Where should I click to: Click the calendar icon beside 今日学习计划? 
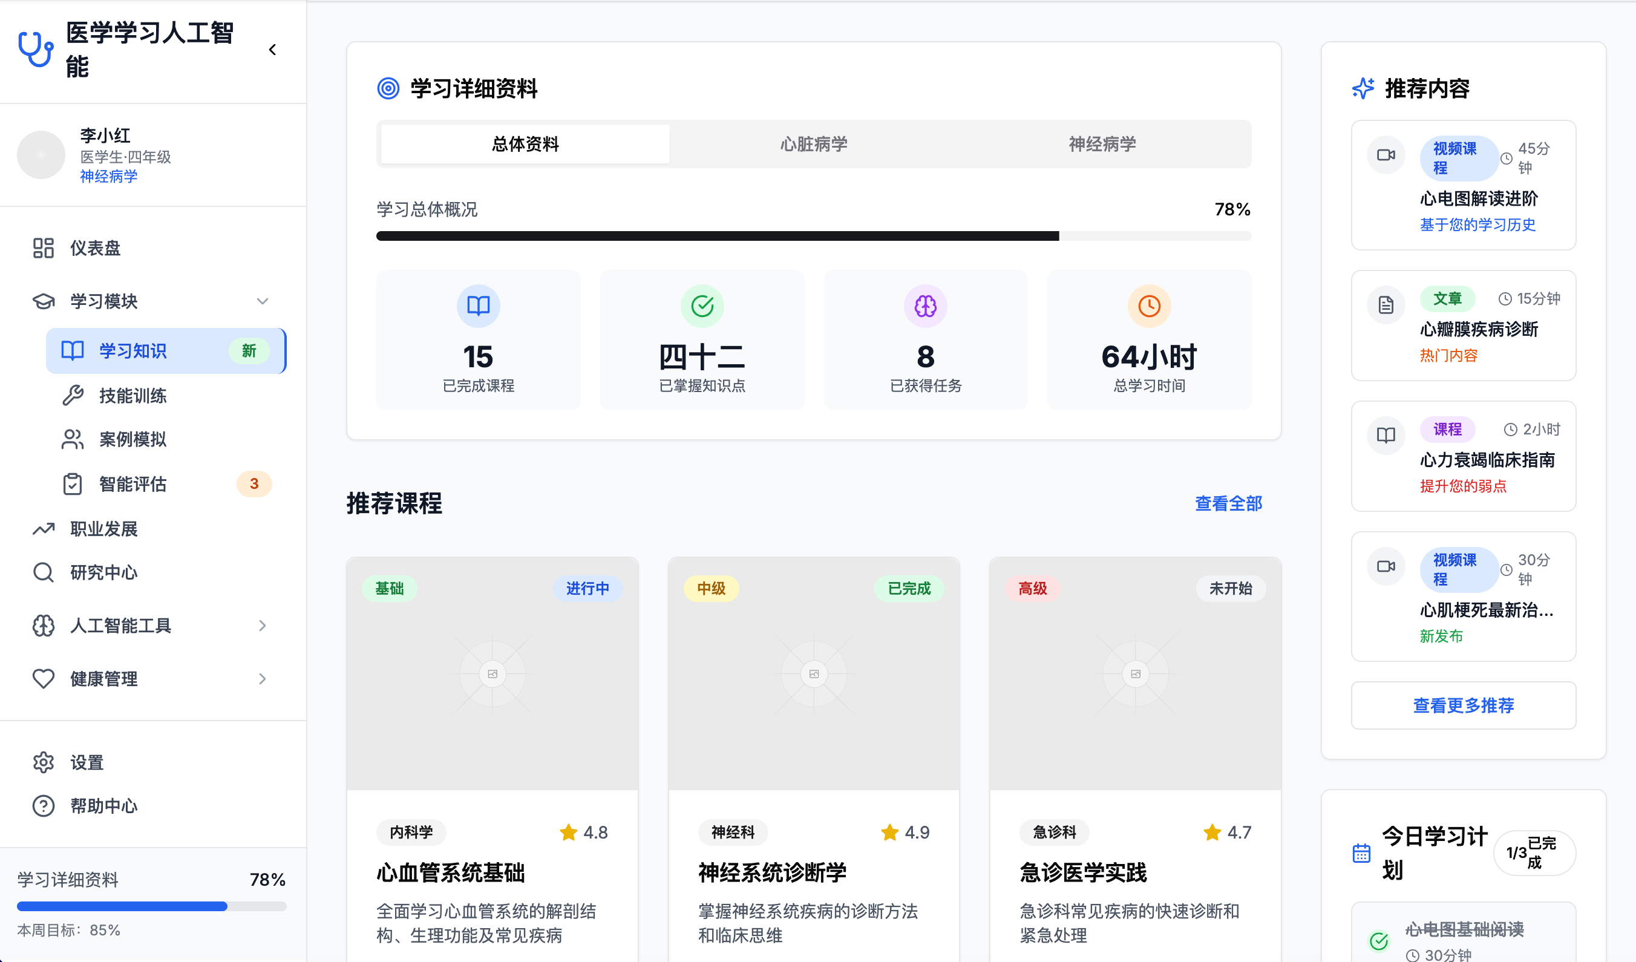pyautogui.click(x=1361, y=852)
